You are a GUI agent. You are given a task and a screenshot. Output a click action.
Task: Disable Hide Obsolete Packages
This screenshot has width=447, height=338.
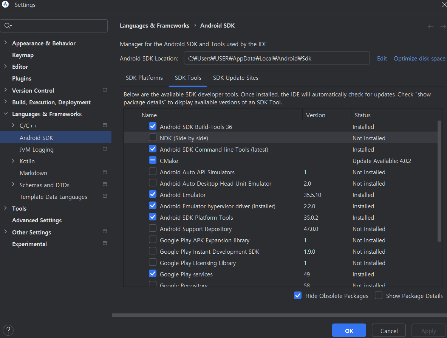coord(298,296)
